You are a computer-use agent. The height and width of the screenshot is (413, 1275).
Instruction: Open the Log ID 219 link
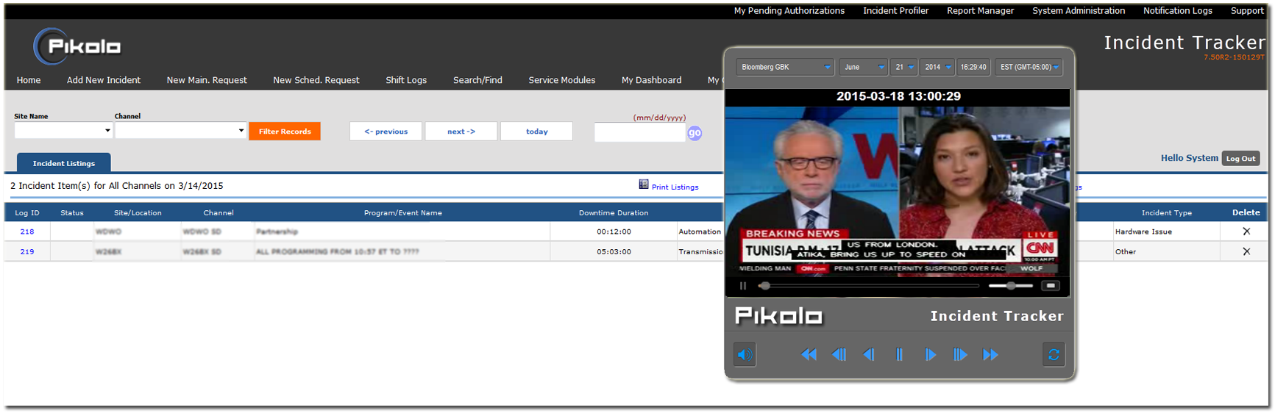(x=27, y=251)
